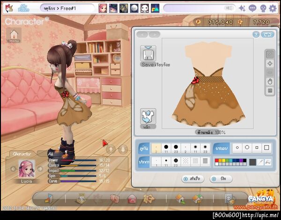Select the hard-edged brush size 23
The height and width of the screenshot is (220, 281).
coord(176,148)
